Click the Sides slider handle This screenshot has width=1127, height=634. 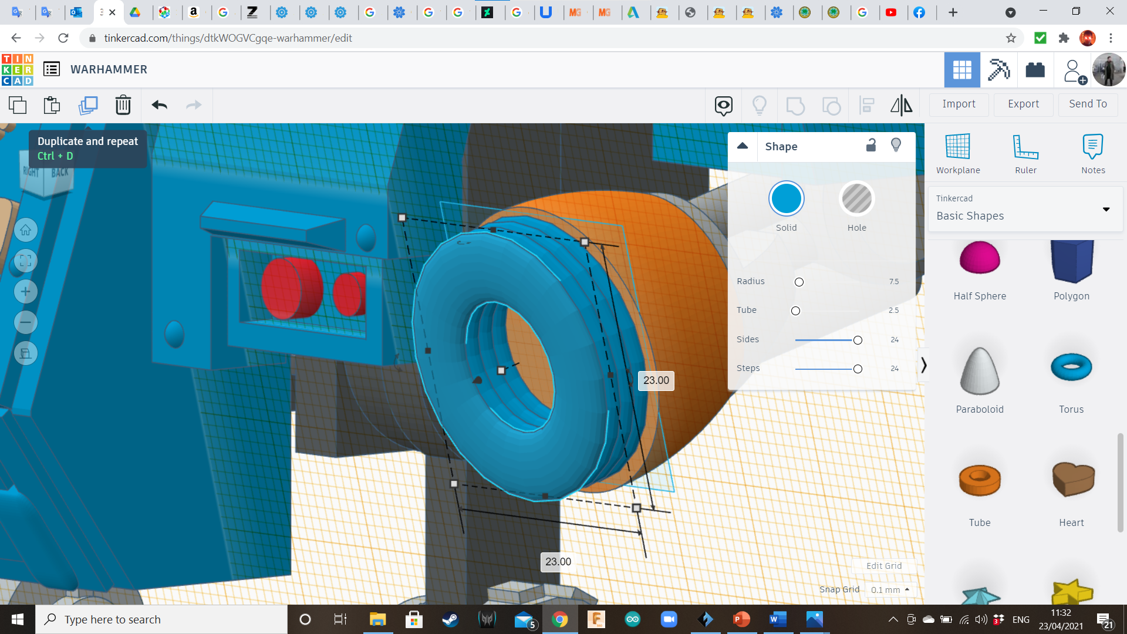858,340
